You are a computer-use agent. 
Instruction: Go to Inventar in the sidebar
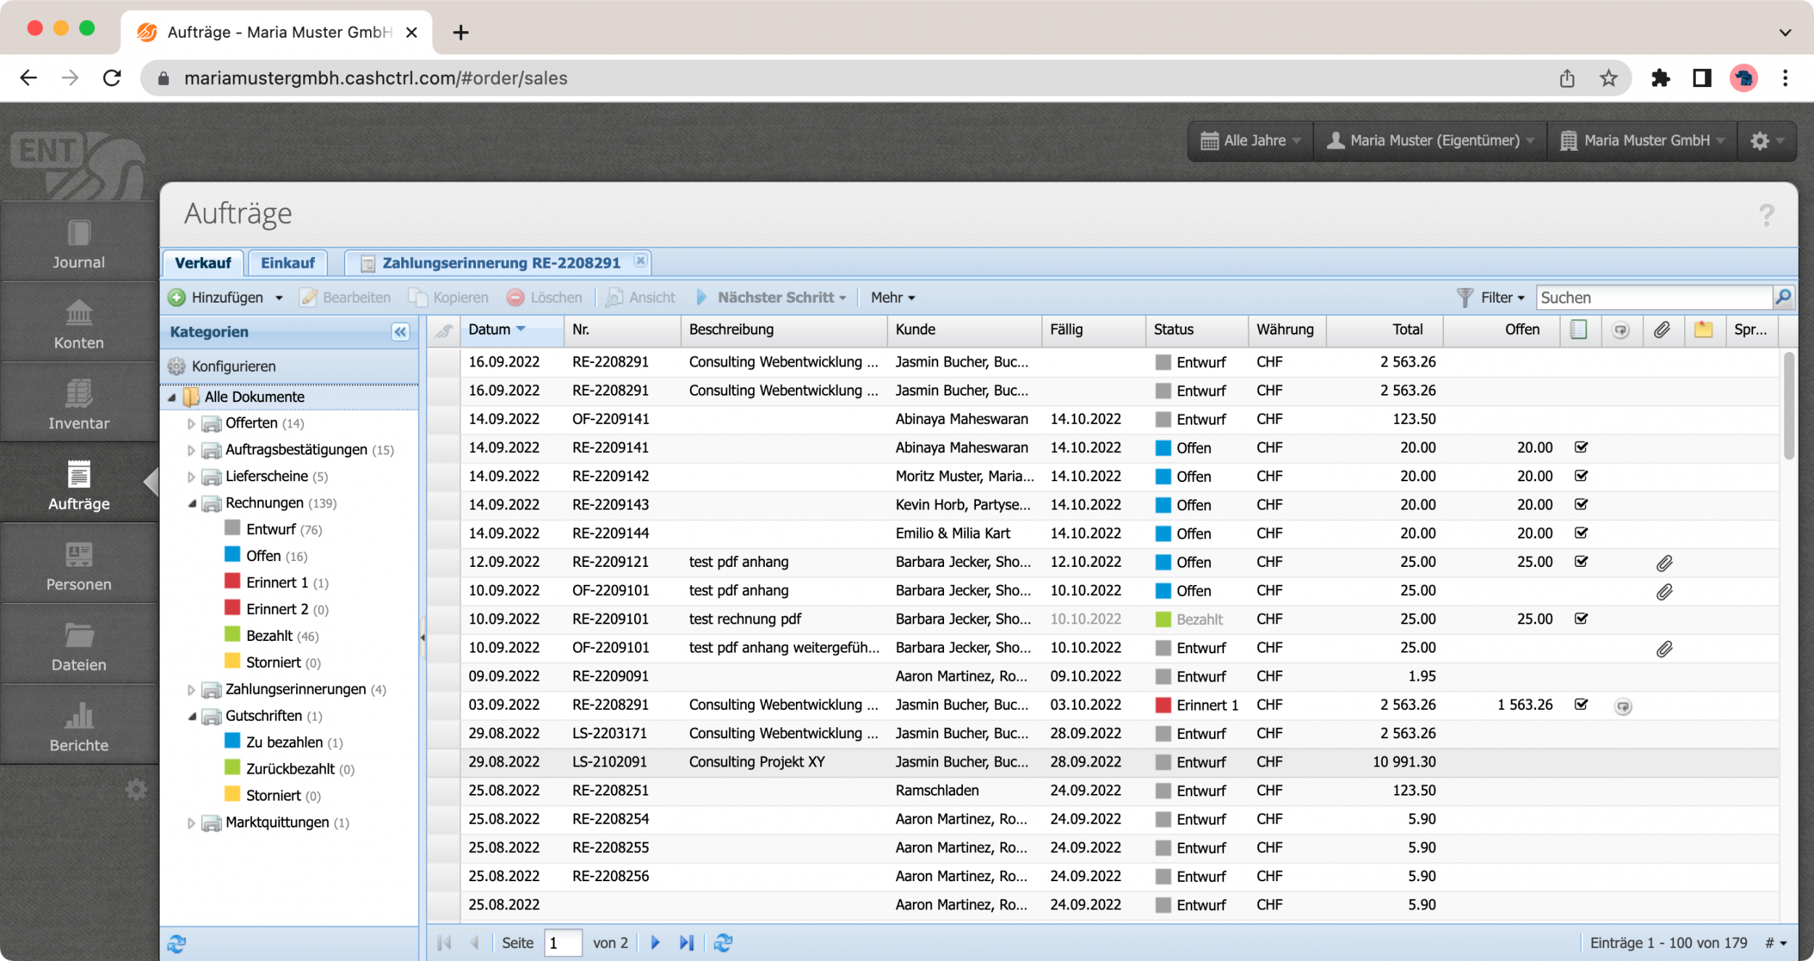[78, 405]
